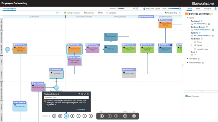Viewport: 218px width, 122px height.
Task: Select playback number 4
Action: click(x=72, y=116)
